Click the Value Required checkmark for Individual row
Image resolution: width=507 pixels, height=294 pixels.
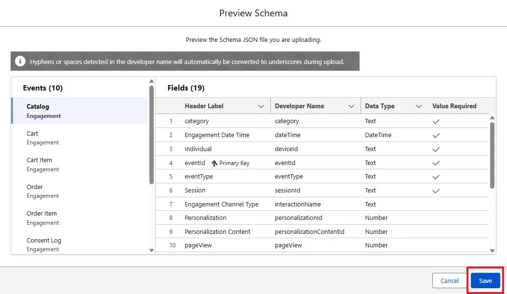coord(436,149)
